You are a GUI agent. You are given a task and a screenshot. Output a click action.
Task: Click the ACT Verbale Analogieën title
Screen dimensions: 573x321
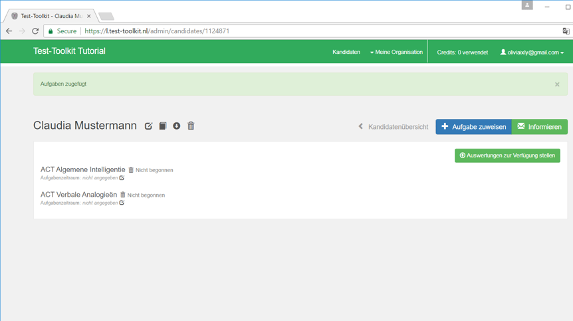78,195
